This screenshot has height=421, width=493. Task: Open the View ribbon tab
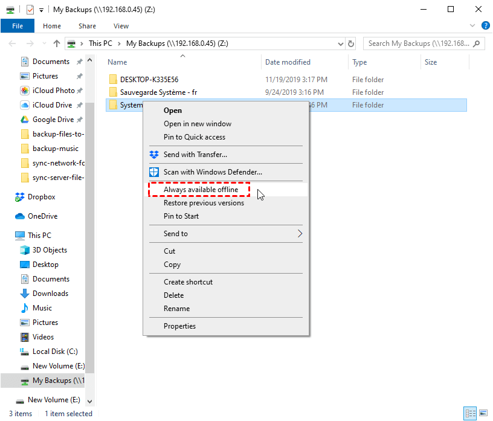(x=121, y=26)
